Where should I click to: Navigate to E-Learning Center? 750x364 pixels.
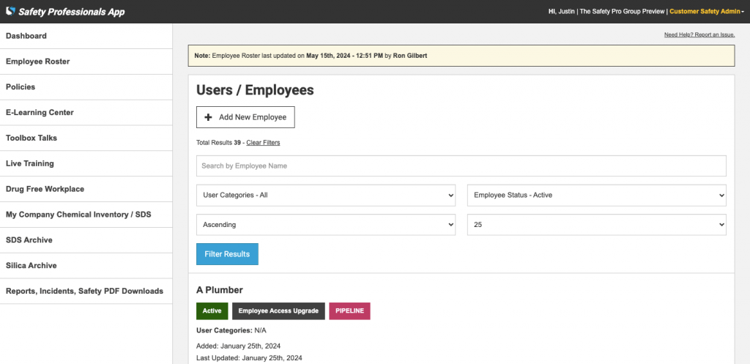[40, 113]
